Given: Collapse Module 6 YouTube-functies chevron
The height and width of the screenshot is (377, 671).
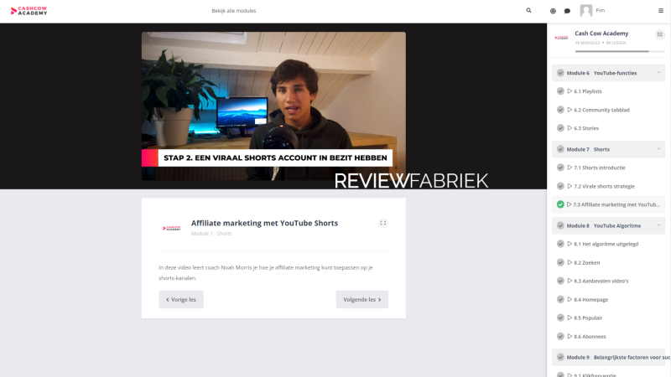Looking at the screenshot, I should point(659,73).
